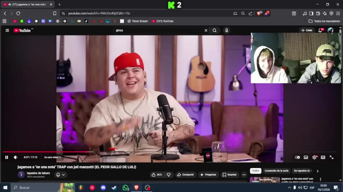Pause the YouTube video
The width and height of the screenshot is (343, 192).
7,157
